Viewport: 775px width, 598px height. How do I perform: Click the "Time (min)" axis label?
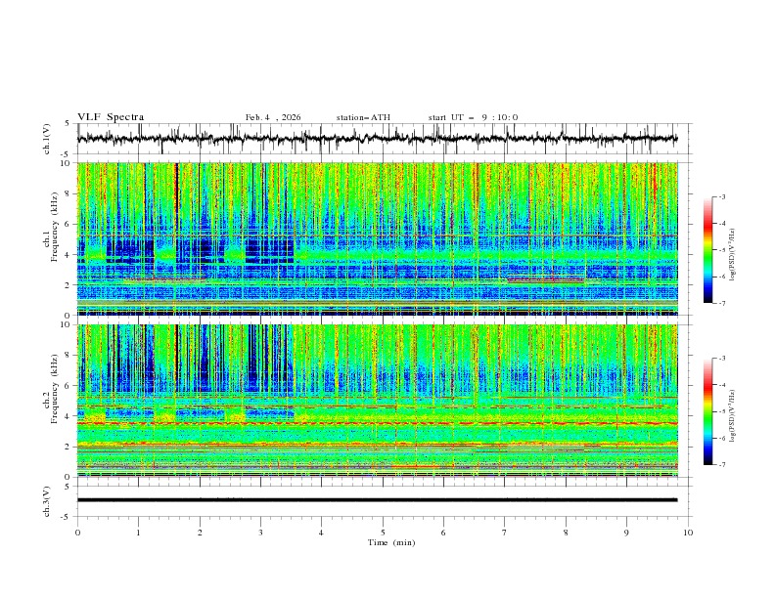pyautogui.click(x=391, y=542)
